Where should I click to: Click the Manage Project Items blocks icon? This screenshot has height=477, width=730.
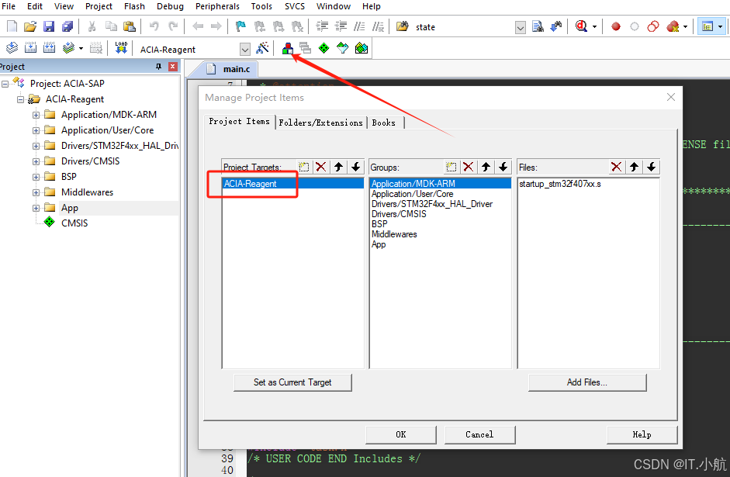288,48
